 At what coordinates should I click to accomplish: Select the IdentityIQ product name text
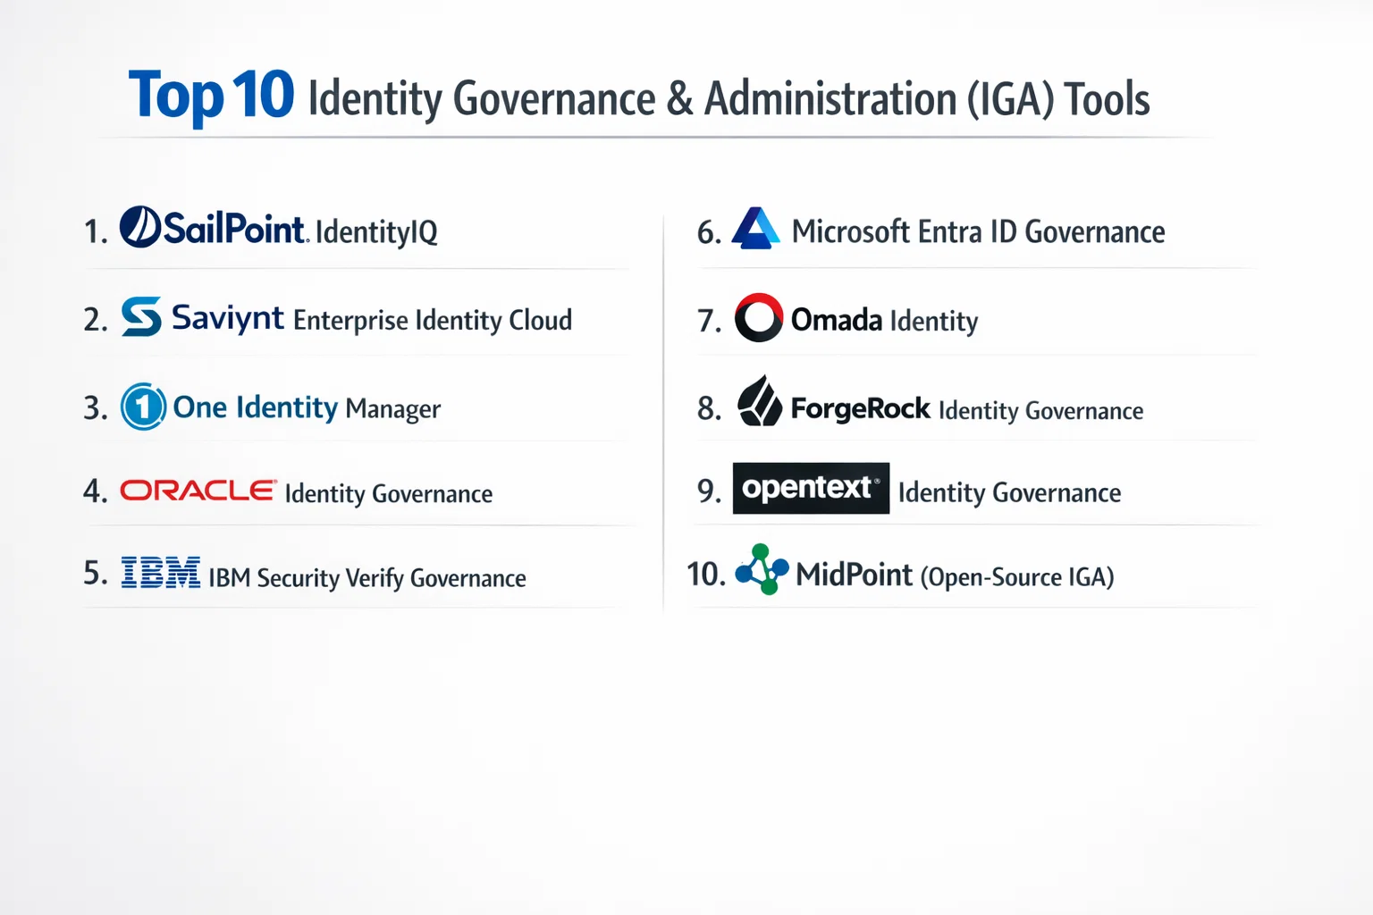point(376,232)
